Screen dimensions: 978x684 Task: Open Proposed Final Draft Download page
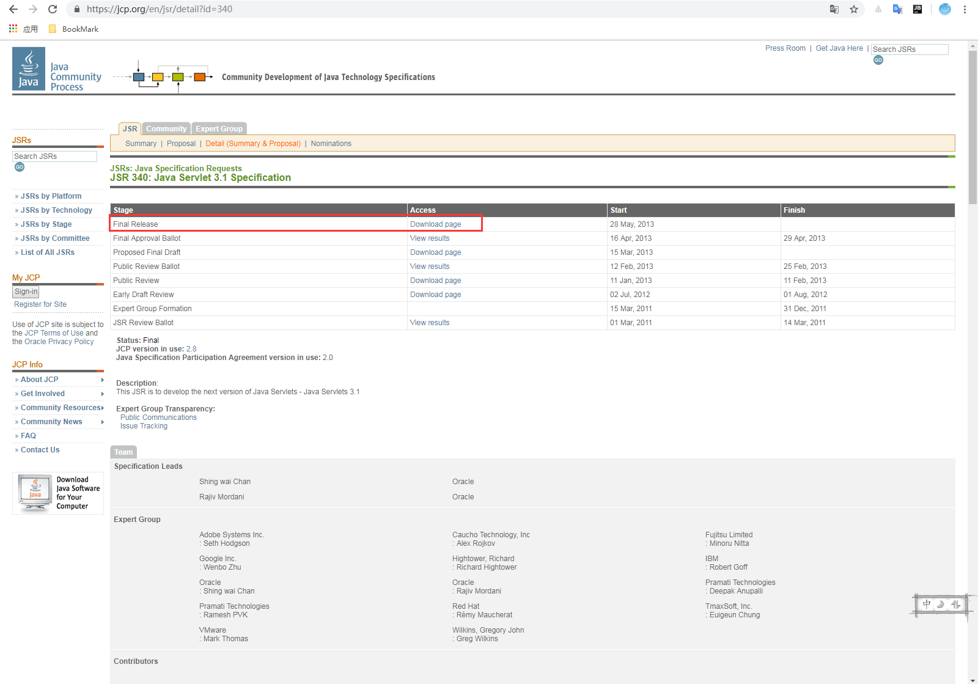click(x=435, y=252)
